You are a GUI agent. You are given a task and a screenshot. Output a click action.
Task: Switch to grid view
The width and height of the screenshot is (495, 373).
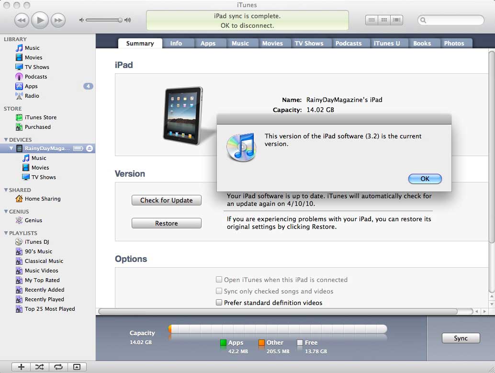tap(384, 20)
